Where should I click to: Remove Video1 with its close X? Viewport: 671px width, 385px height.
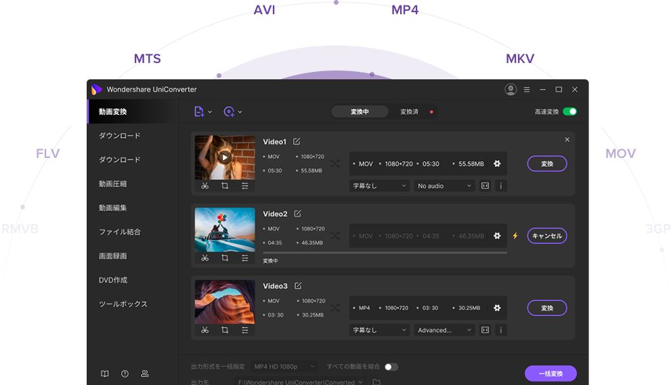[567, 140]
